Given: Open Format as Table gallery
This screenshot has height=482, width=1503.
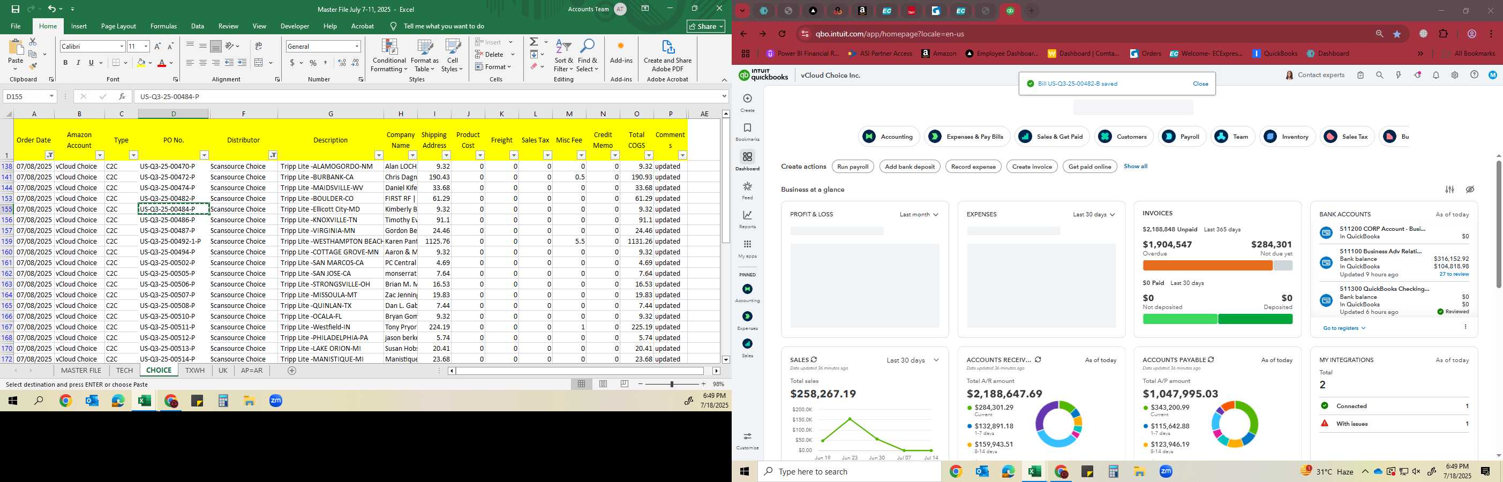Looking at the screenshot, I should tap(425, 56).
